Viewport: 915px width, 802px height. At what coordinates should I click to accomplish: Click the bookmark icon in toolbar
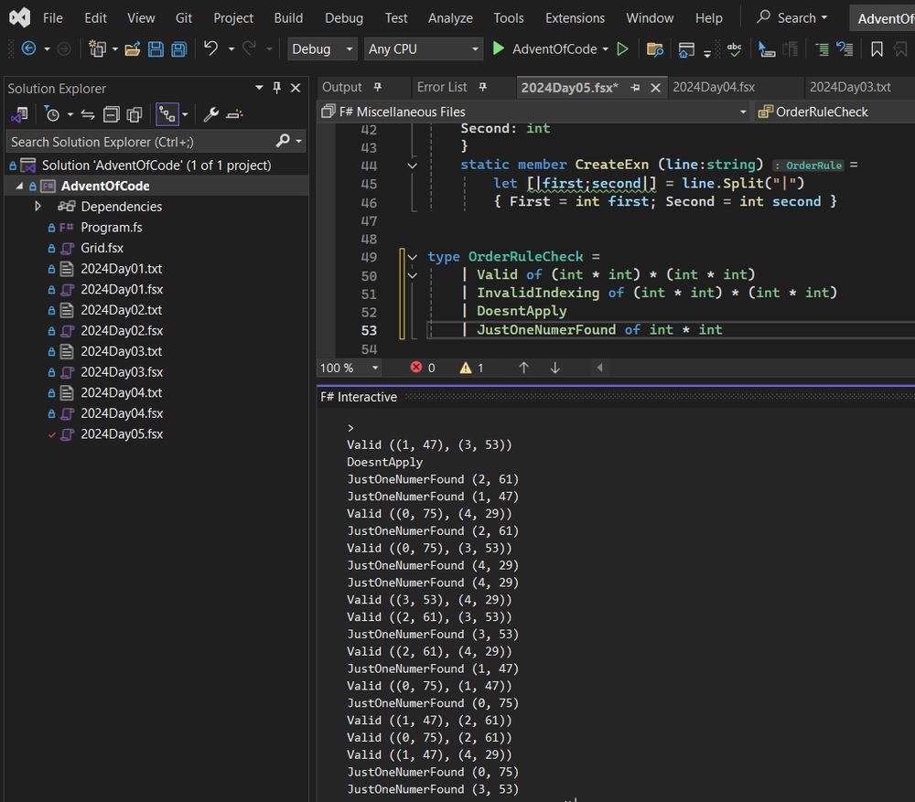pyautogui.click(x=877, y=49)
